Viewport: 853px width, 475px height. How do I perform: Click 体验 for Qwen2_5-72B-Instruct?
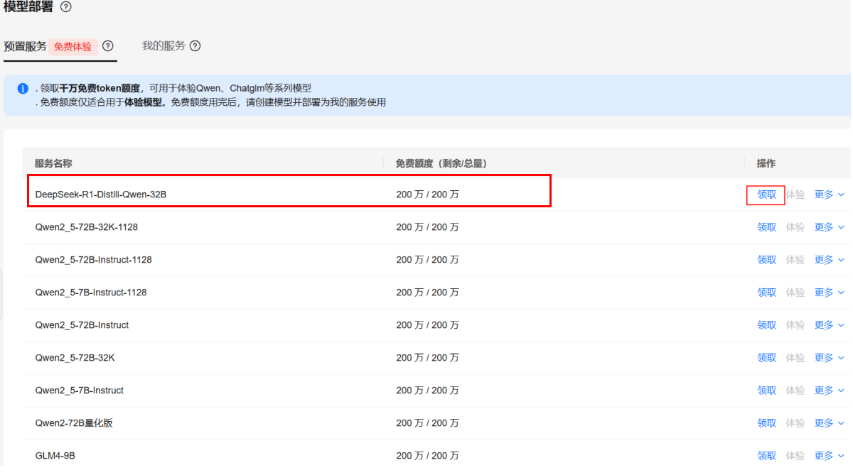[x=795, y=325]
